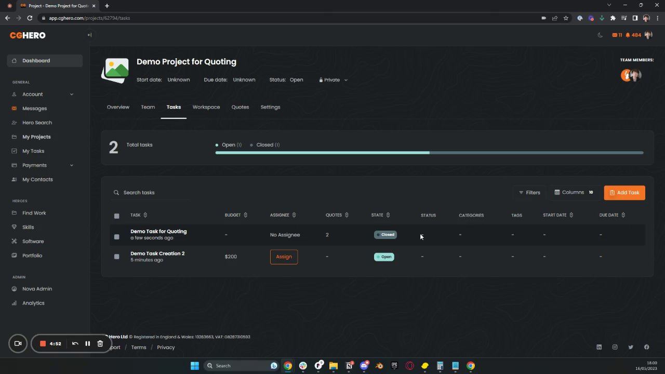Click the team member avatars
The width and height of the screenshot is (665, 374).
tap(631, 75)
